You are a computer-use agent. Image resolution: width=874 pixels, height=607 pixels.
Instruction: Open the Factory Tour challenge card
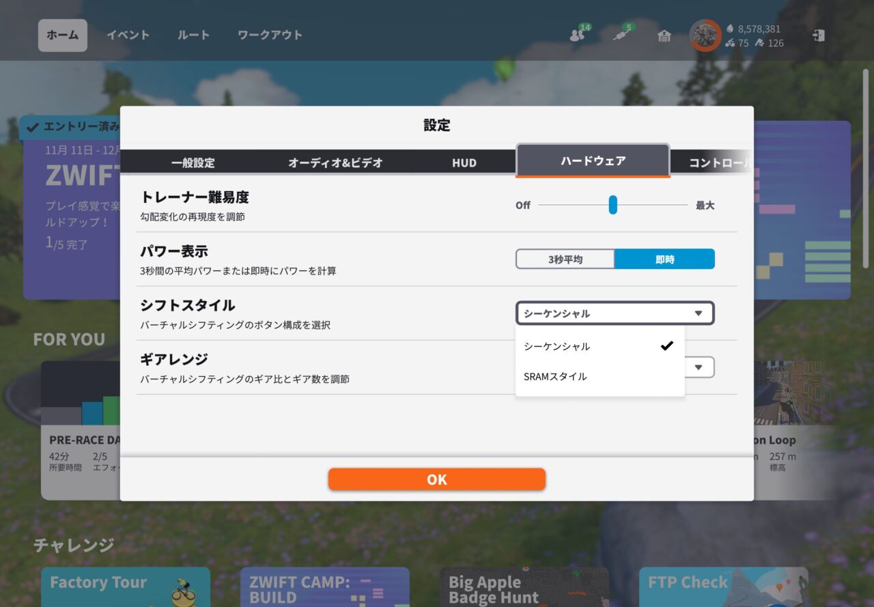[x=125, y=587]
